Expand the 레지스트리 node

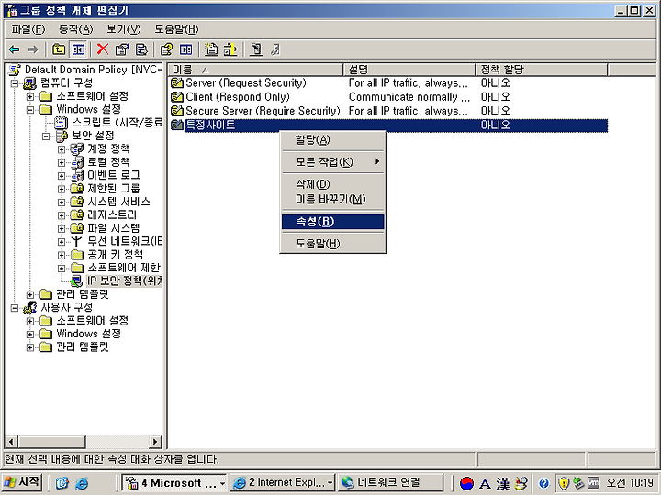(x=62, y=215)
